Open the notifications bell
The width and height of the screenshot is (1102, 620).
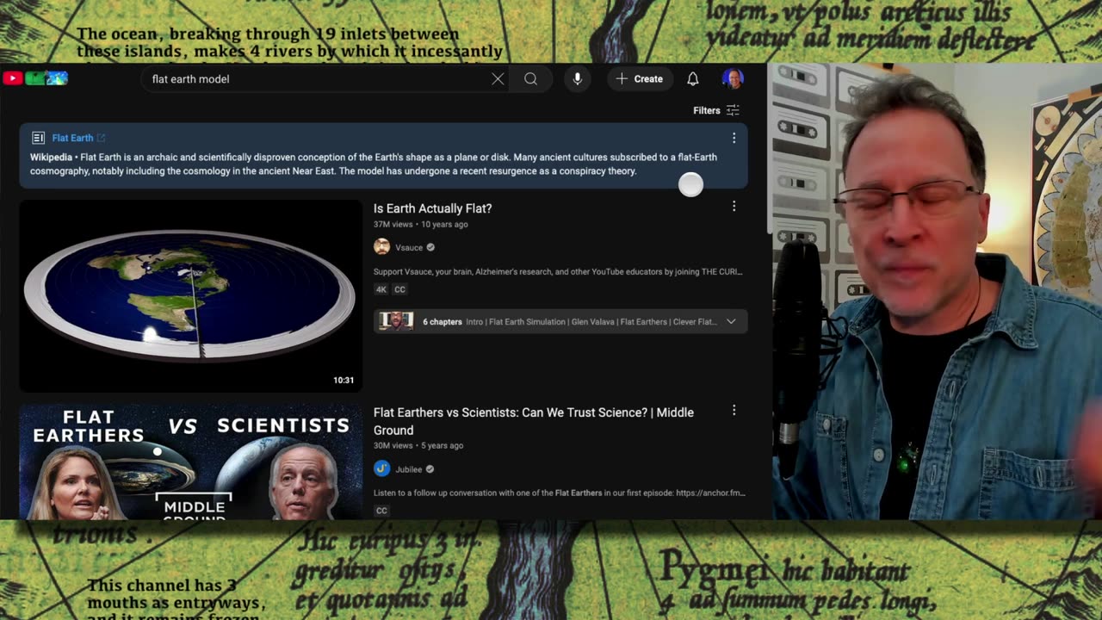pos(693,79)
